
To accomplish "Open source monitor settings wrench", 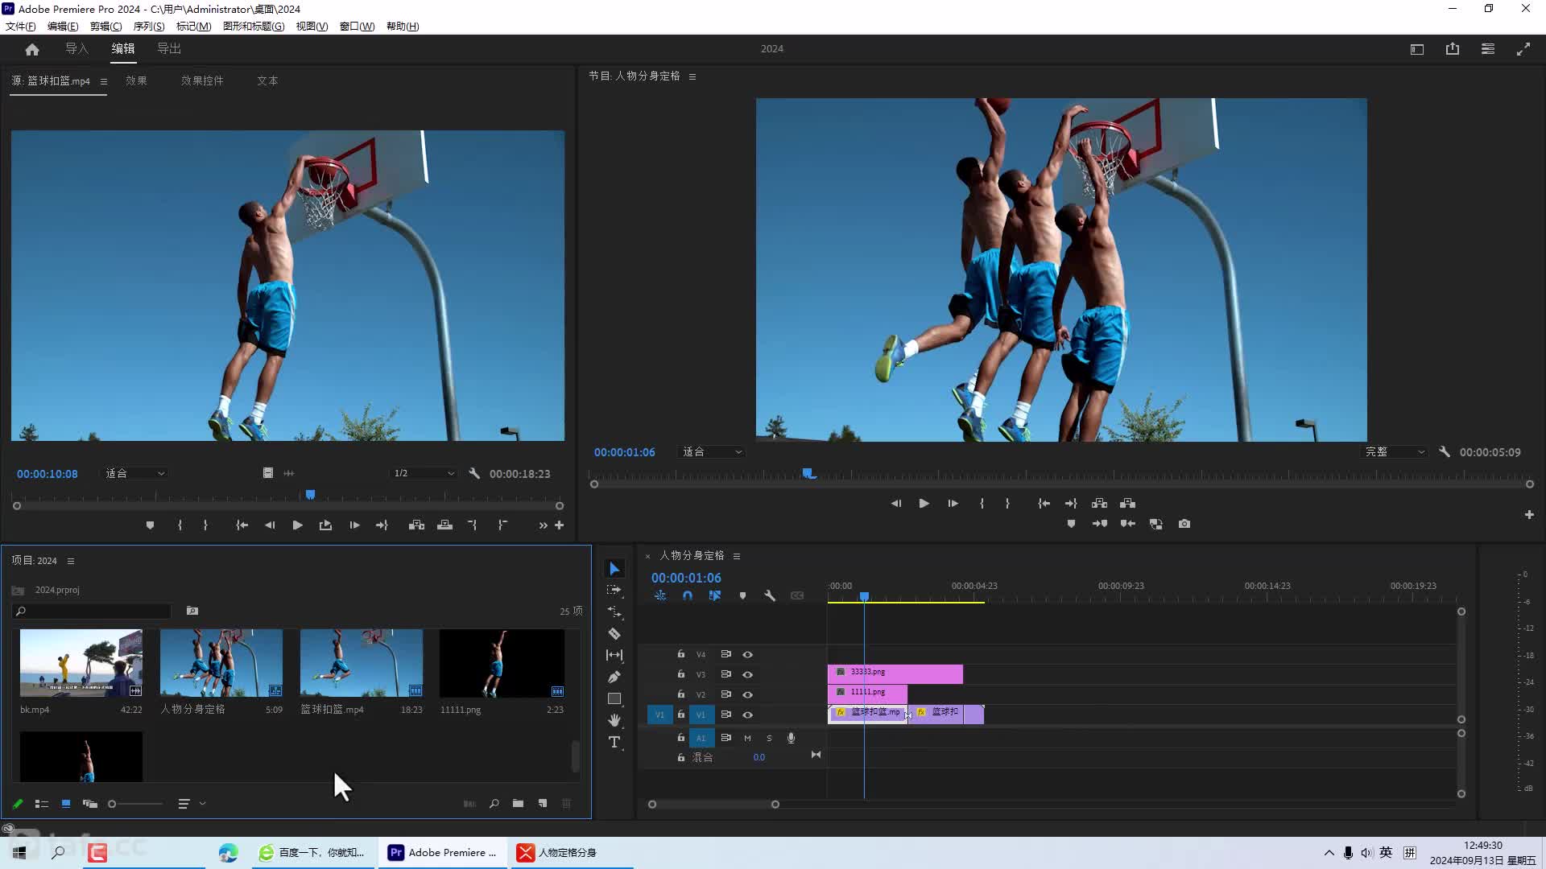I will (x=474, y=473).
